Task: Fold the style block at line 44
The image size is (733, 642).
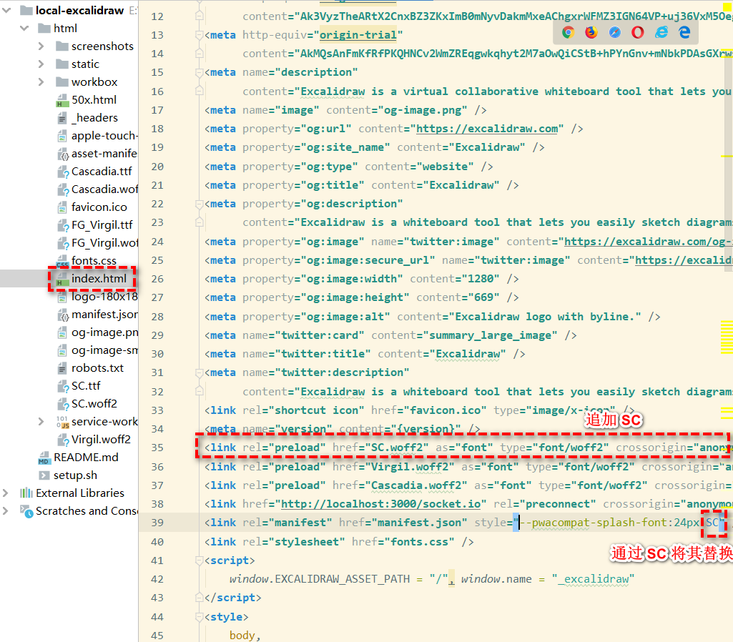Action: [x=200, y=617]
